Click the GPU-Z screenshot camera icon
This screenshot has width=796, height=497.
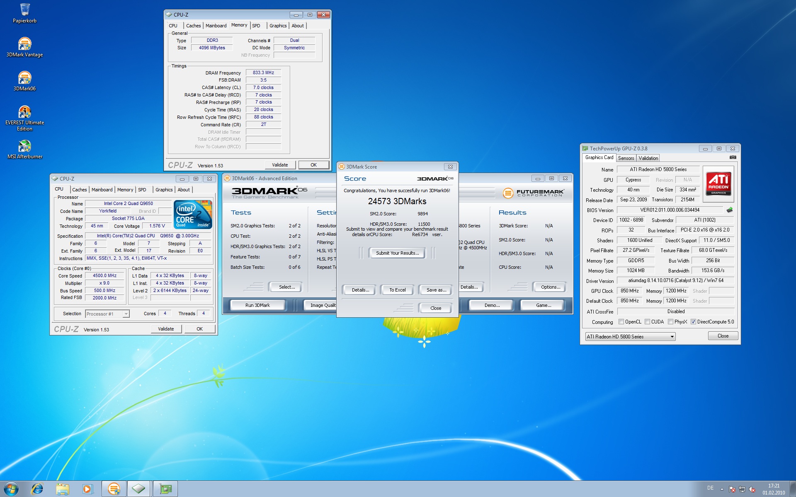tap(733, 157)
